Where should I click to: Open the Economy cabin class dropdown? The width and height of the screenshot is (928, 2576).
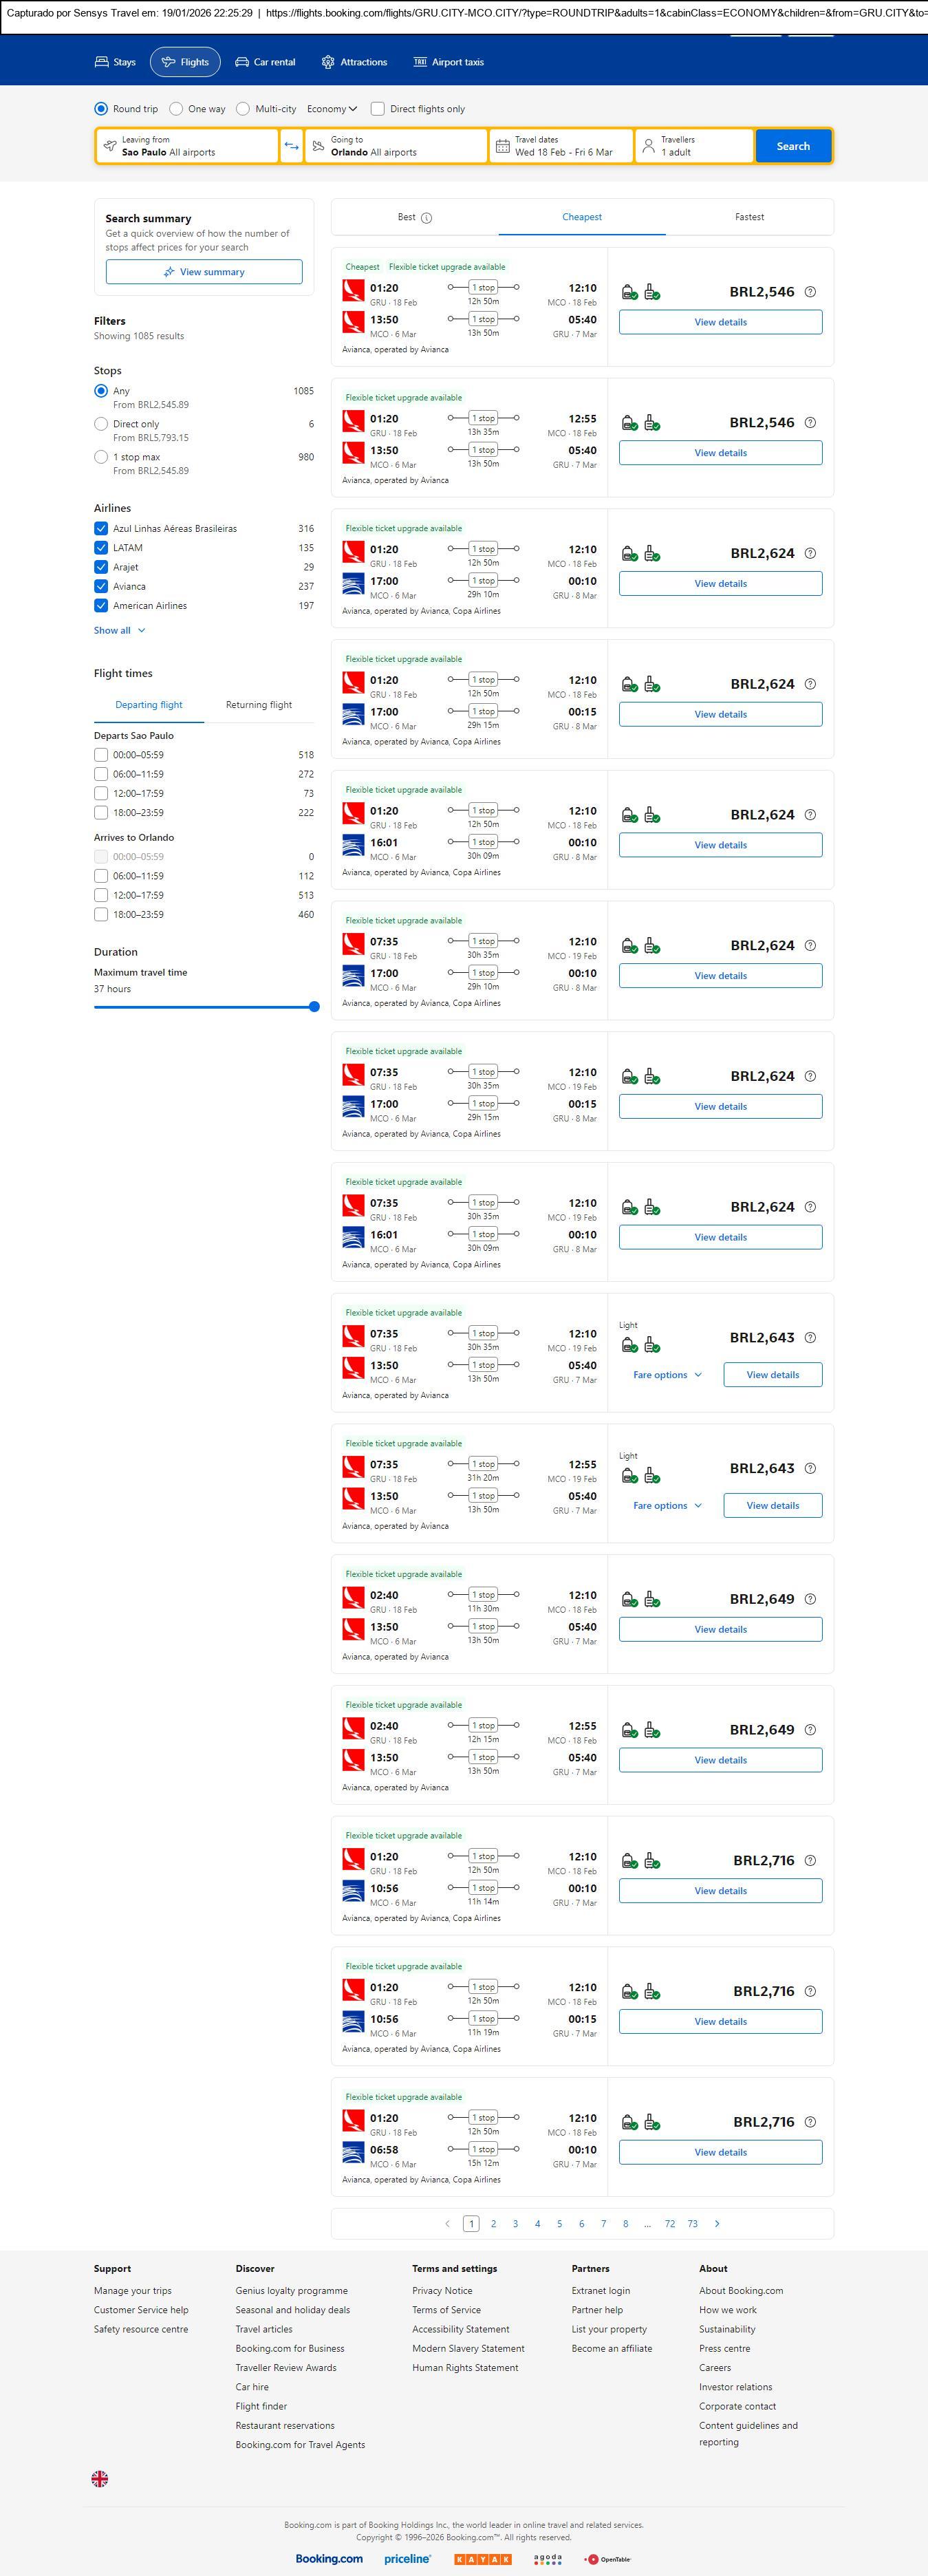pos(332,109)
